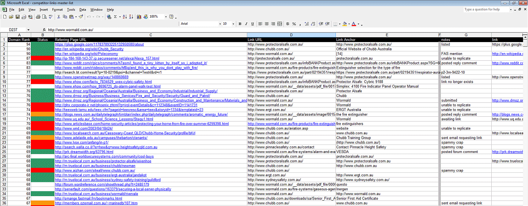The image size is (528, 206).
Task: Toggle align left
Action: click(x=260, y=24)
